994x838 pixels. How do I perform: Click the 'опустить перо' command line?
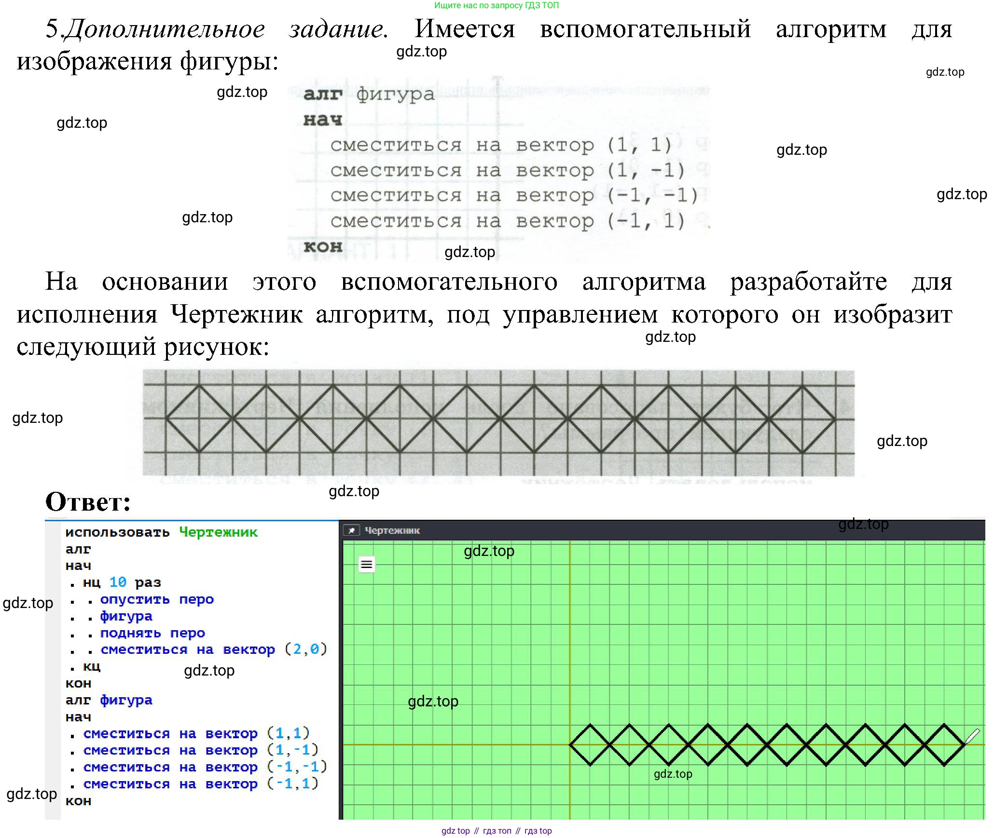point(156,599)
